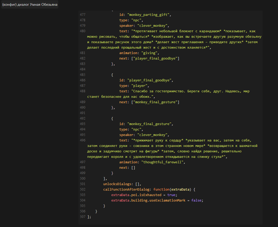Click the "thoughtful_farewell" animation string
278x227 pixels.
click(163, 162)
